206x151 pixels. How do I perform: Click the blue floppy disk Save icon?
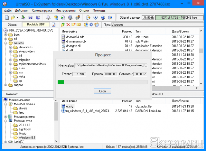30,17
